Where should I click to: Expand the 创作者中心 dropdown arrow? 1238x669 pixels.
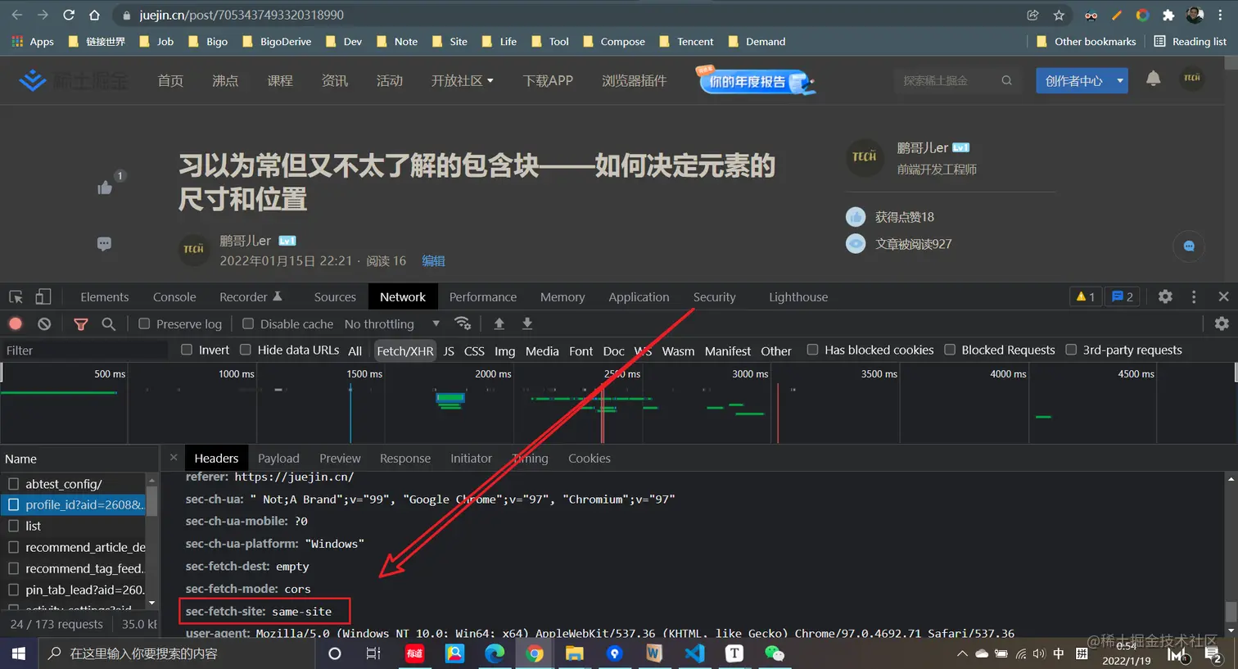click(x=1120, y=80)
